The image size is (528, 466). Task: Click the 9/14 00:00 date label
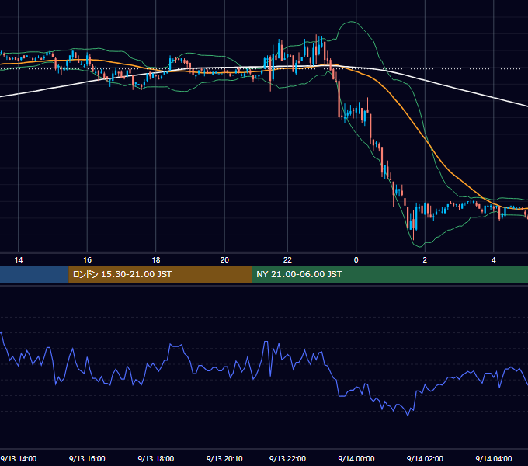pyautogui.click(x=356, y=458)
